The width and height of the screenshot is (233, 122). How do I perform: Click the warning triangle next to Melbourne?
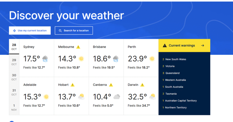pos(78,47)
